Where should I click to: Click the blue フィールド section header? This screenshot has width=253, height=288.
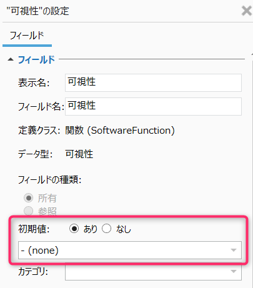point(36,60)
